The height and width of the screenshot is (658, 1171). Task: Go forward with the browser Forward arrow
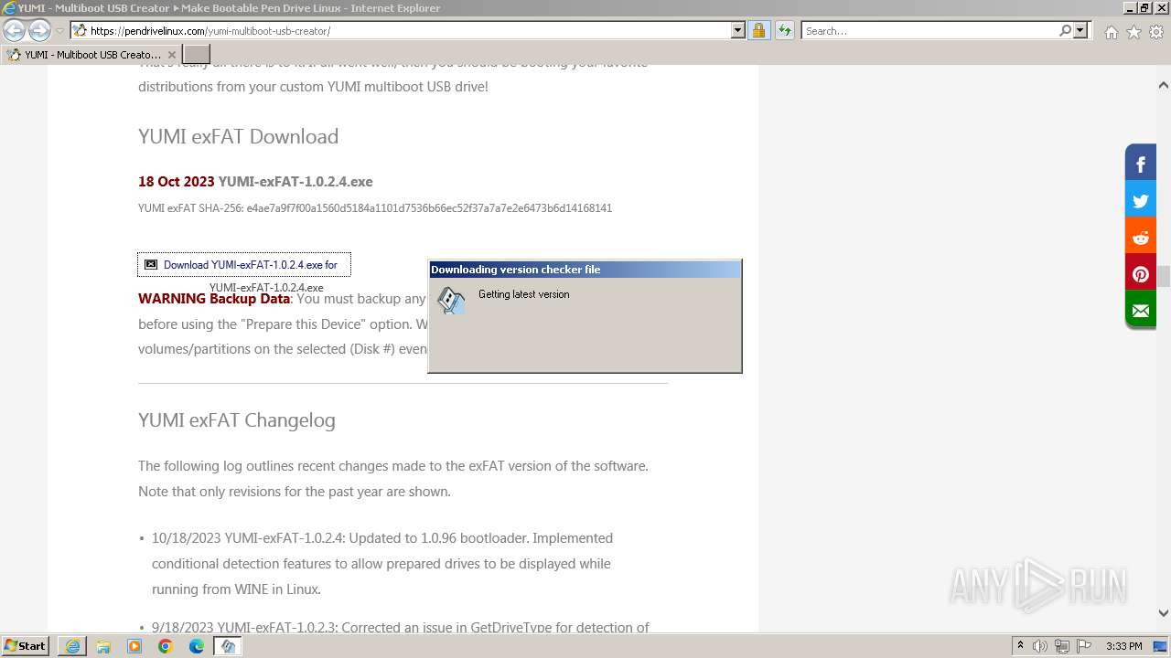coord(39,31)
